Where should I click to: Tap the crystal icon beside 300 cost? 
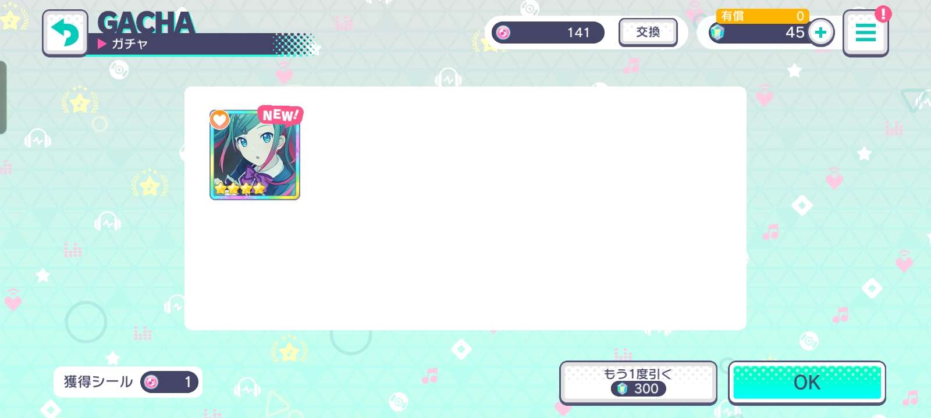pos(623,388)
